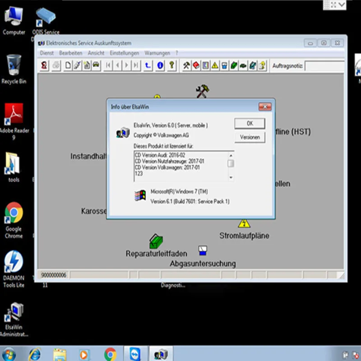Image resolution: width=361 pixels, height=361 pixels.
Task: Go to next page arrow
Action: click(x=127, y=65)
